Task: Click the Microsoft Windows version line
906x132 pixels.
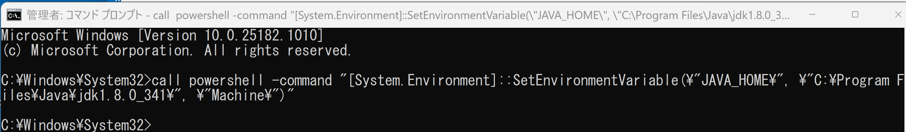Action: point(162,35)
